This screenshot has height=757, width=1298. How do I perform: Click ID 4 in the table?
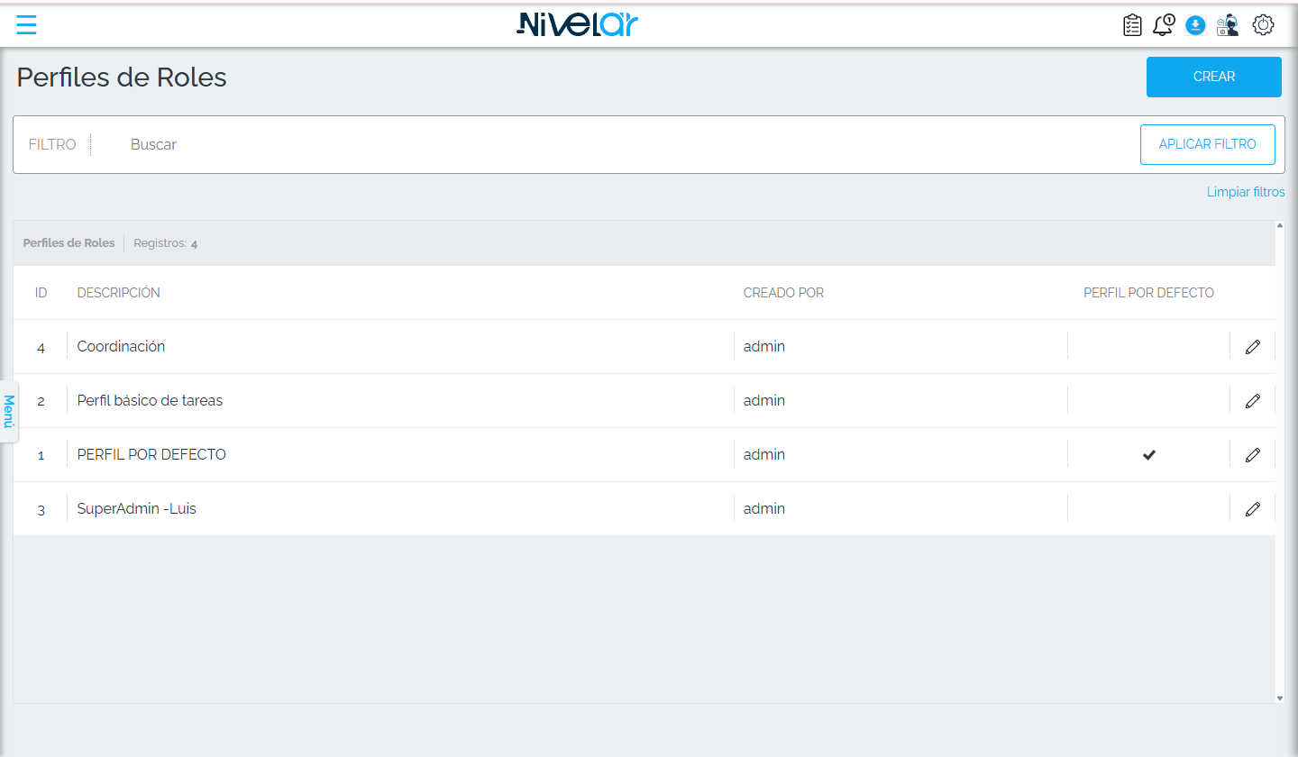41,348
